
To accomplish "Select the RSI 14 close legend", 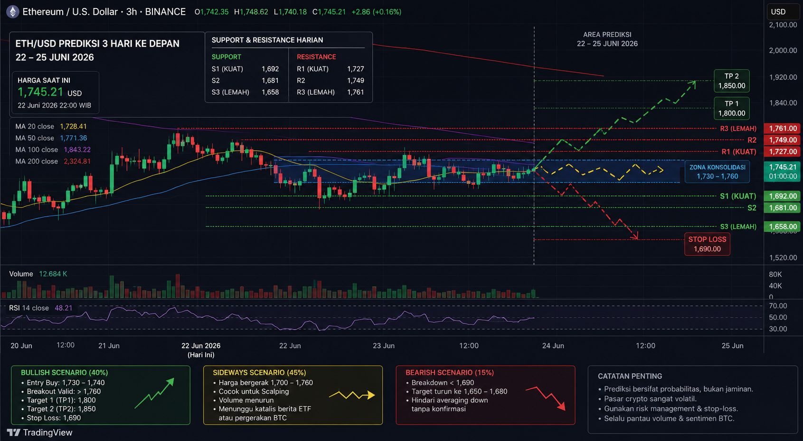I will pos(40,308).
